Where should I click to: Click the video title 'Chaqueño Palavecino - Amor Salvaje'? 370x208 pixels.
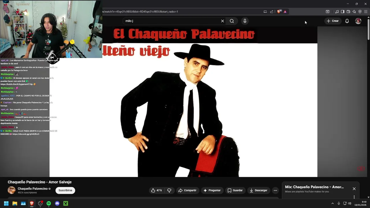click(40, 182)
